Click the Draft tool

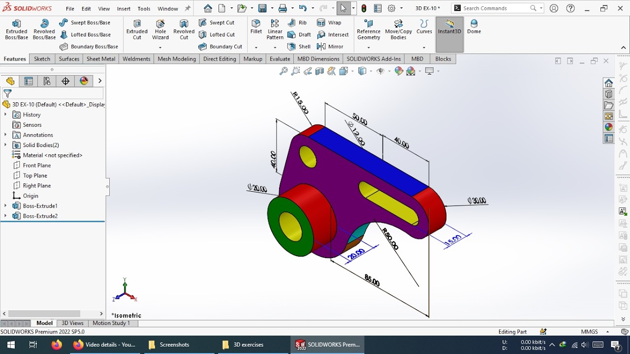[x=299, y=34]
